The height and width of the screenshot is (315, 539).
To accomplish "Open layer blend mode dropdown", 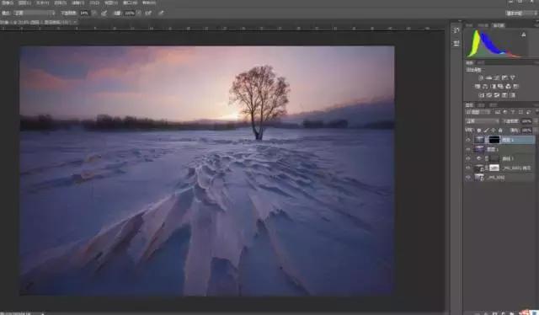I will coord(482,121).
